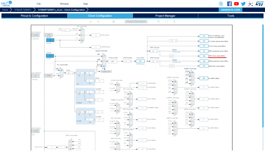Switch to Tools tab
The image size is (265, 152).
[231, 16]
